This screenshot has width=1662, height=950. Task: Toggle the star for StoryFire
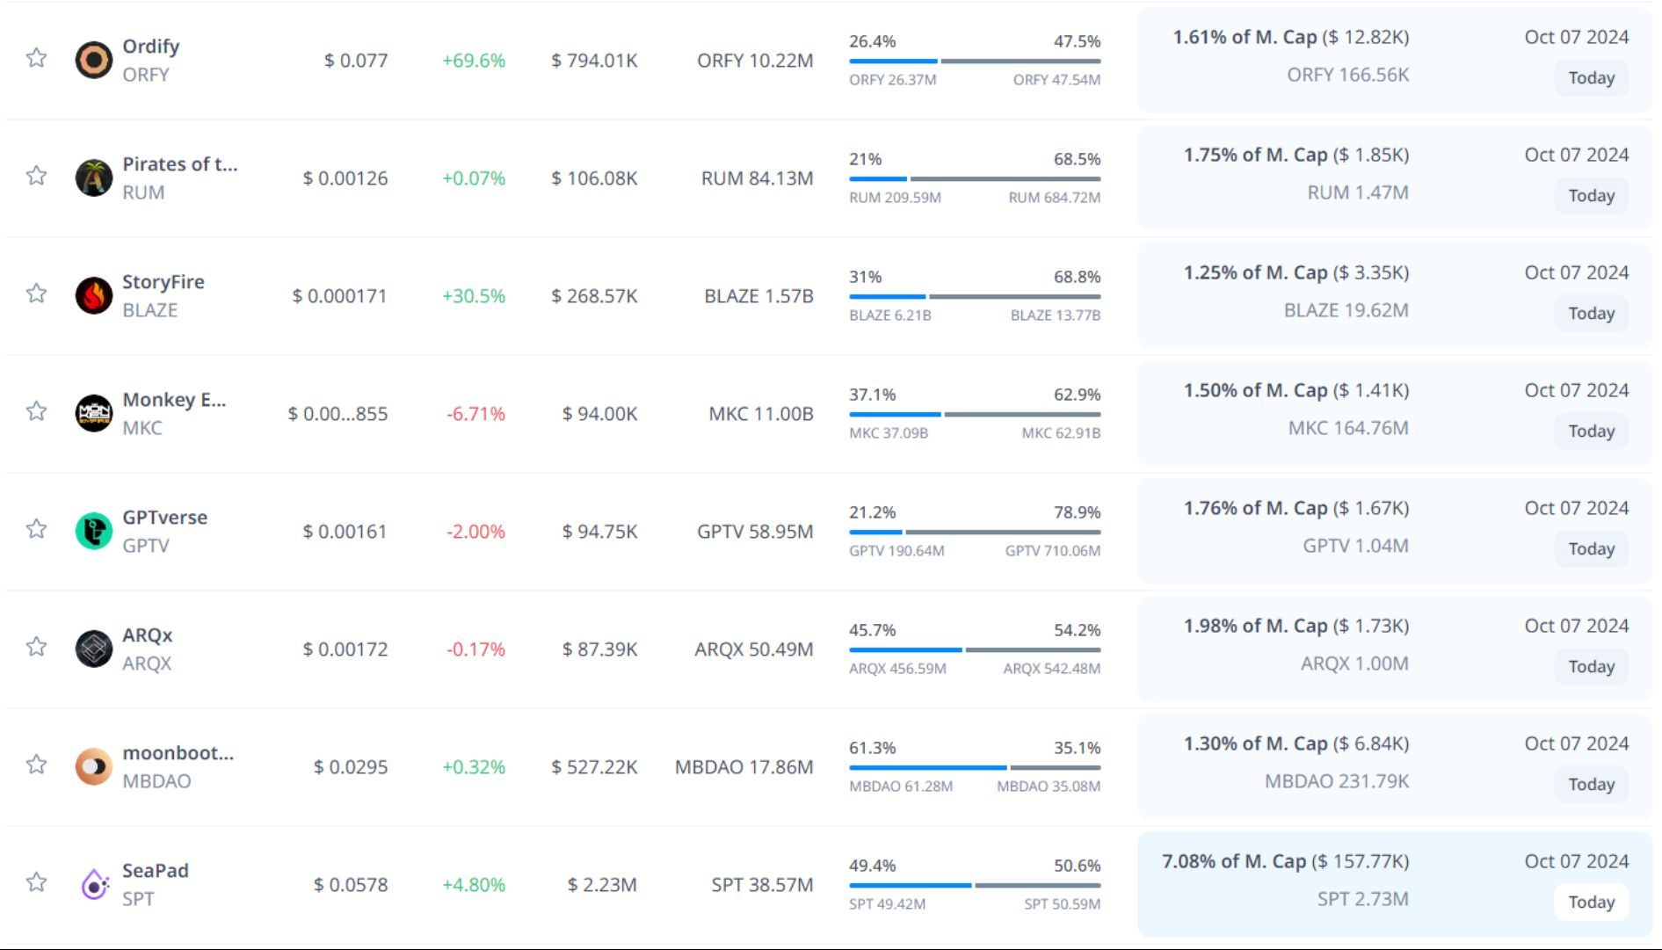[x=36, y=294]
